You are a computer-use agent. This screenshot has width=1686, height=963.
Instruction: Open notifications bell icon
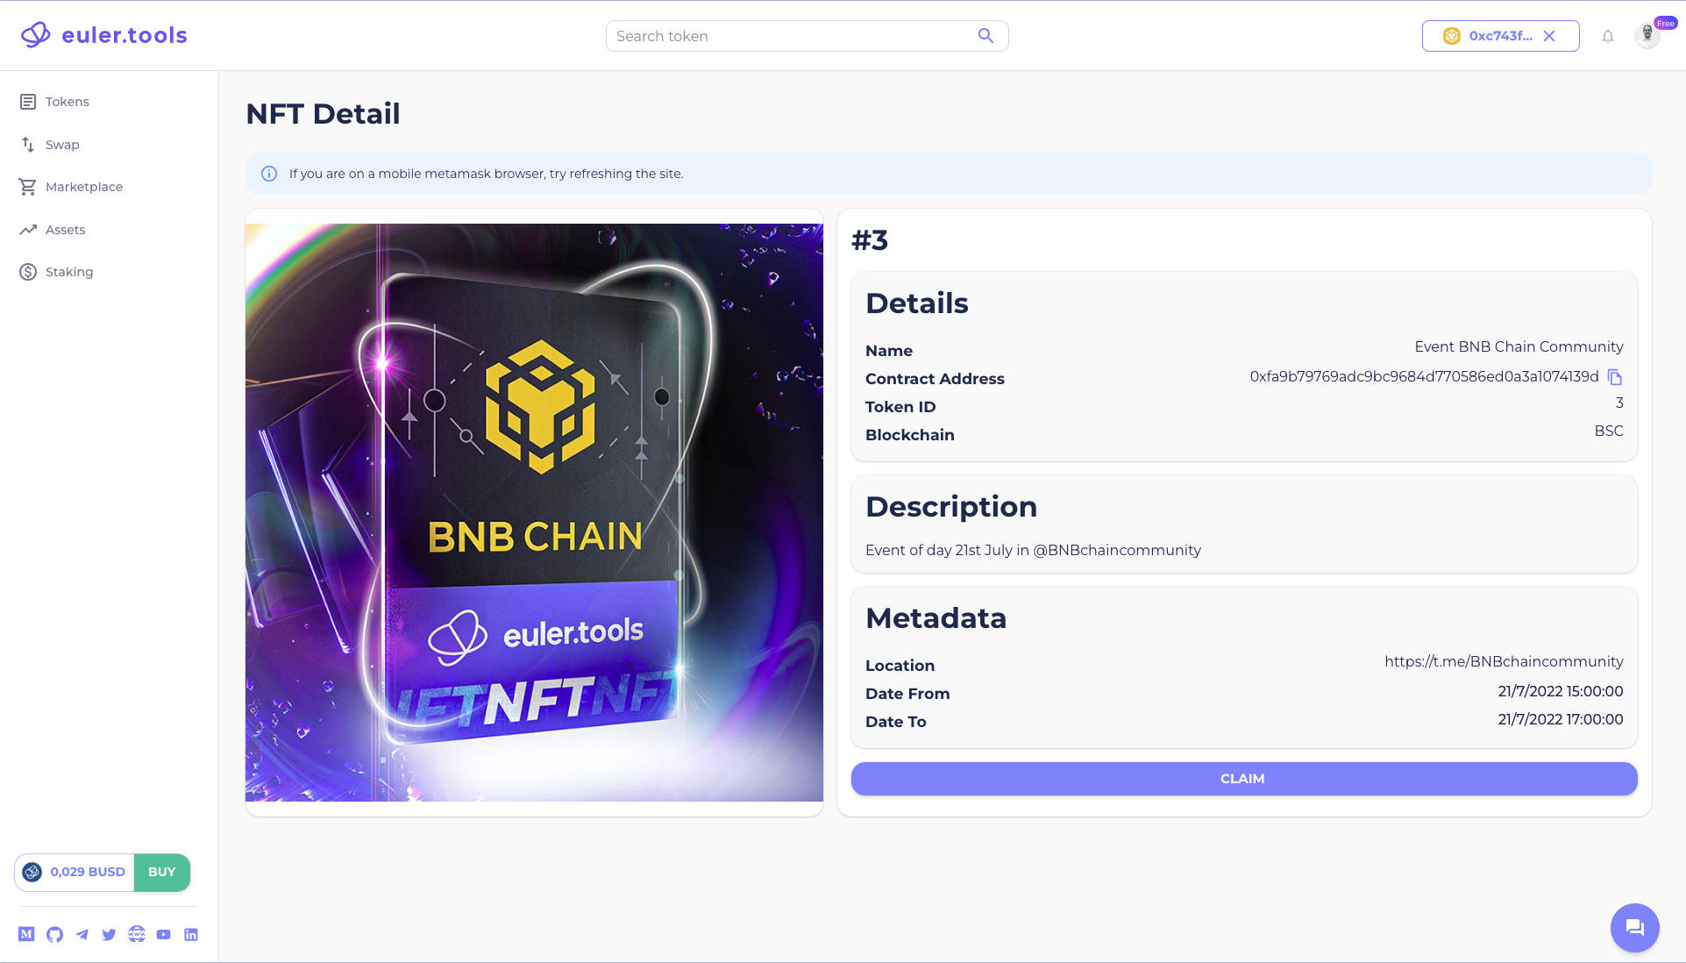pos(1608,36)
